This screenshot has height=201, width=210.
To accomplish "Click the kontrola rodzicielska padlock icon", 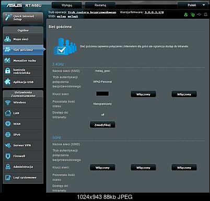I will [7, 71].
